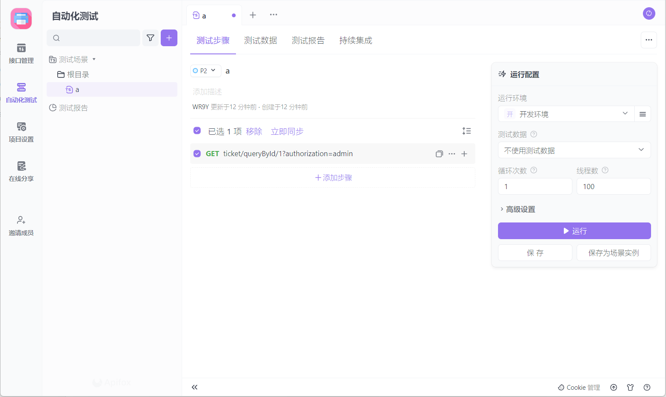
Task: Toggle the select-all steps checkbox
Action: (197, 130)
